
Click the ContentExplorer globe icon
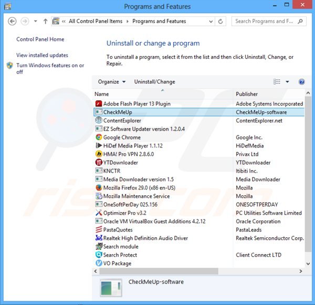click(x=99, y=120)
